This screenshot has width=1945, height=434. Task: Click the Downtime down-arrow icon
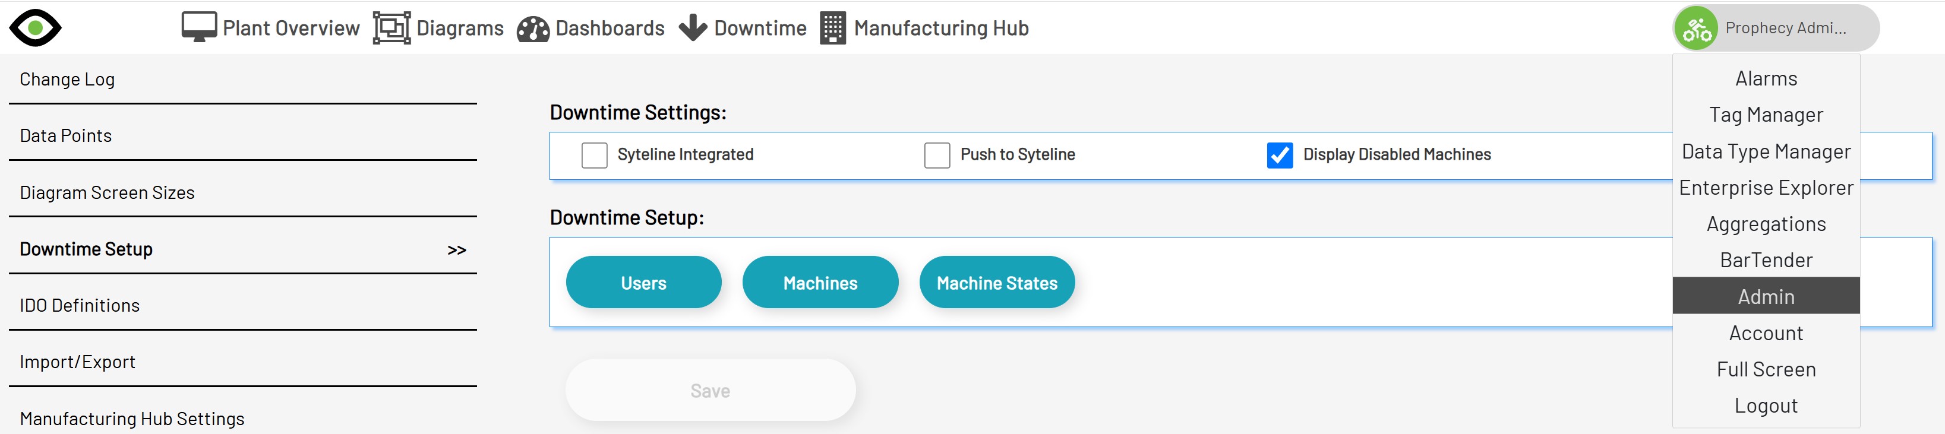click(x=692, y=28)
